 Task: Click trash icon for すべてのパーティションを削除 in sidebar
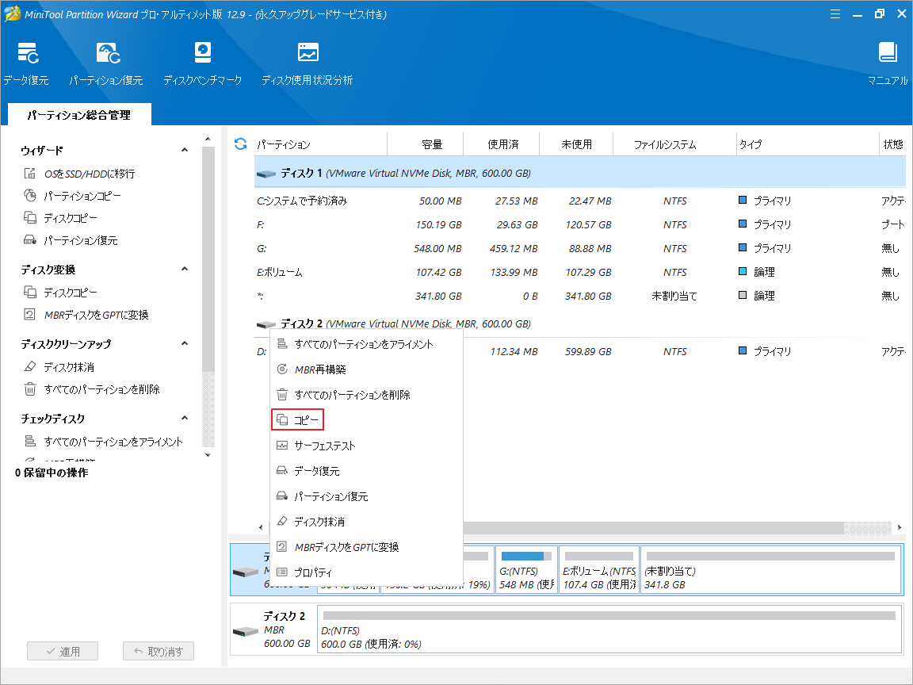pos(29,389)
